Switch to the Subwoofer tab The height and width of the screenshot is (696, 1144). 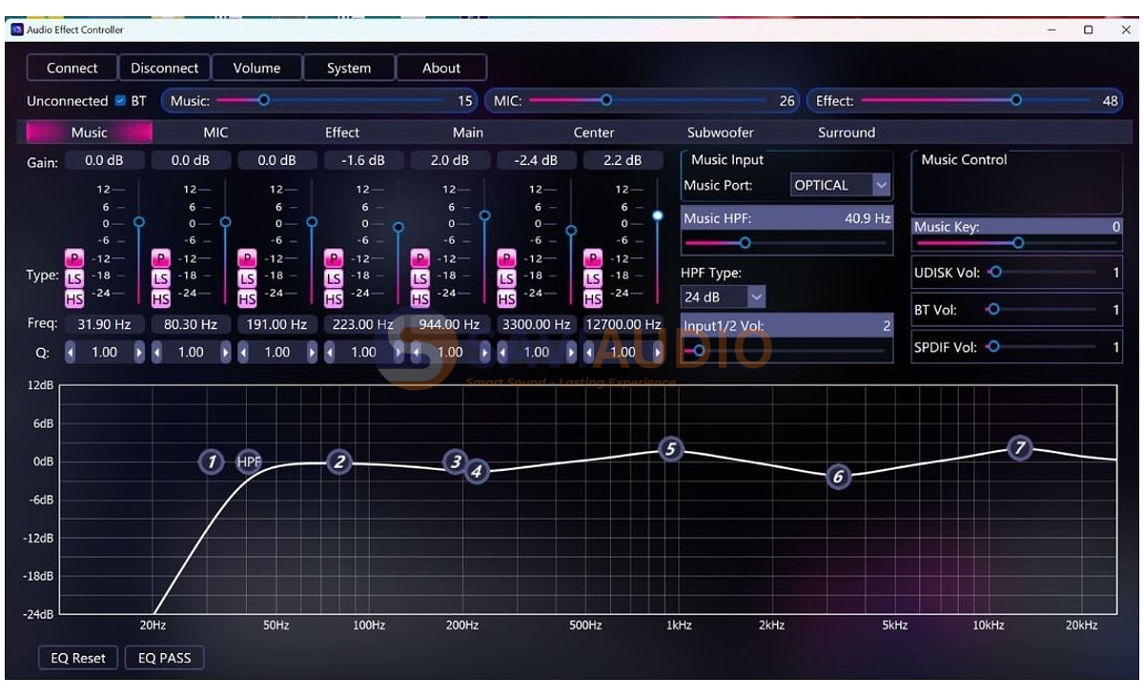point(720,133)
